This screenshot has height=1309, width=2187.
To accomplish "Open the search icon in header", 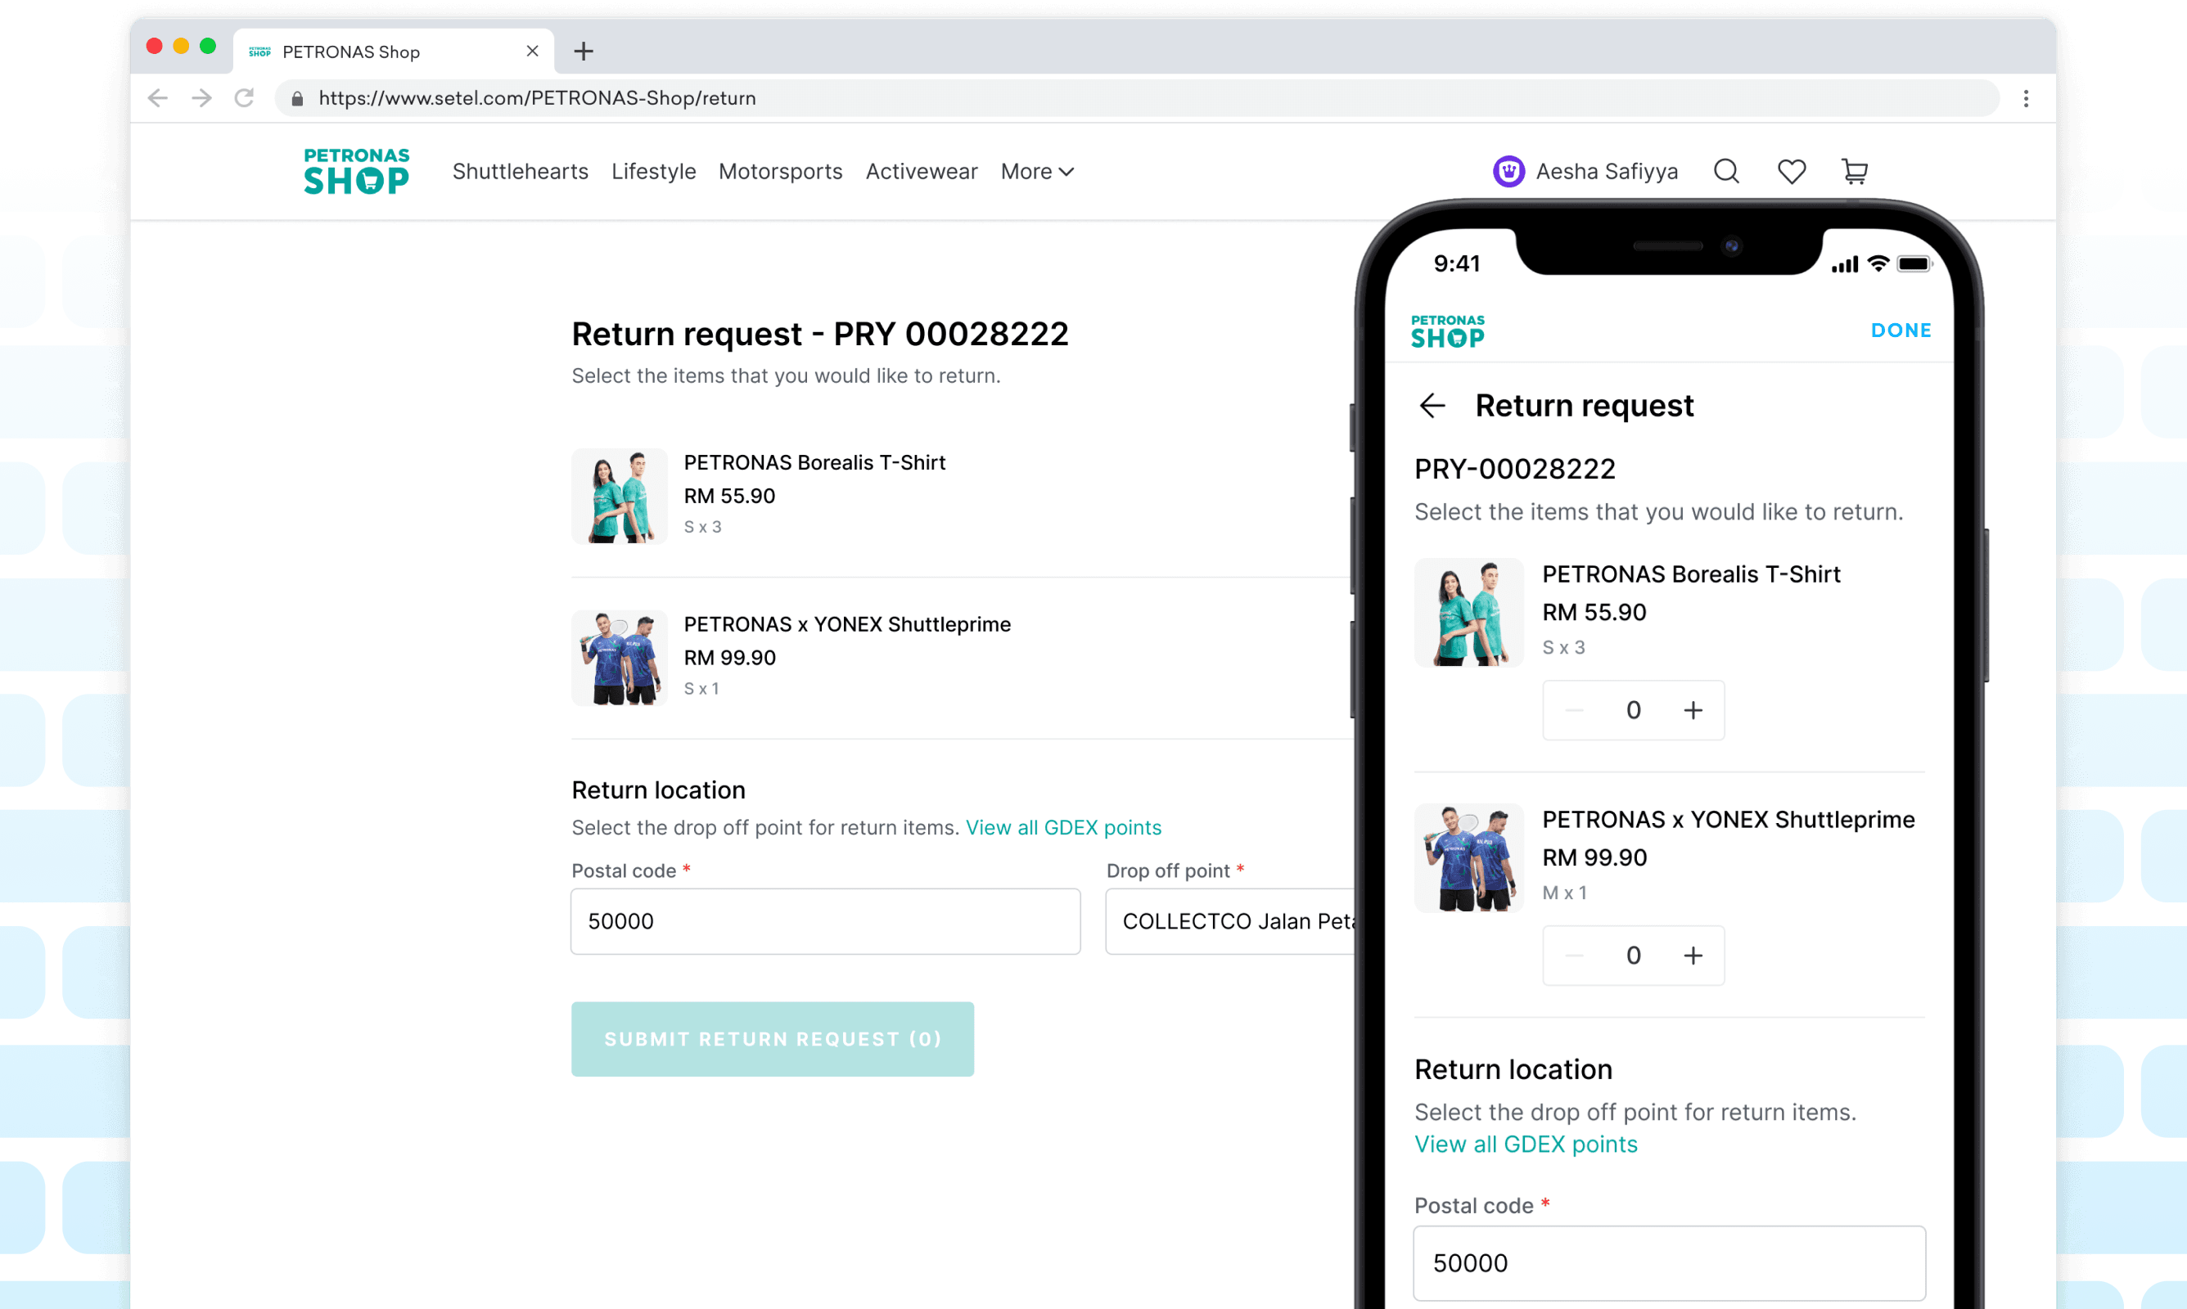I will pos(1725,171).
